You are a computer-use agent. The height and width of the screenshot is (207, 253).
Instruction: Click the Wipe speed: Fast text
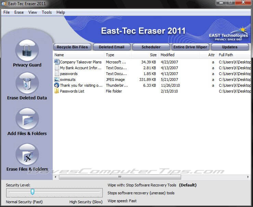pyautogui.click(x=122, y=201)
